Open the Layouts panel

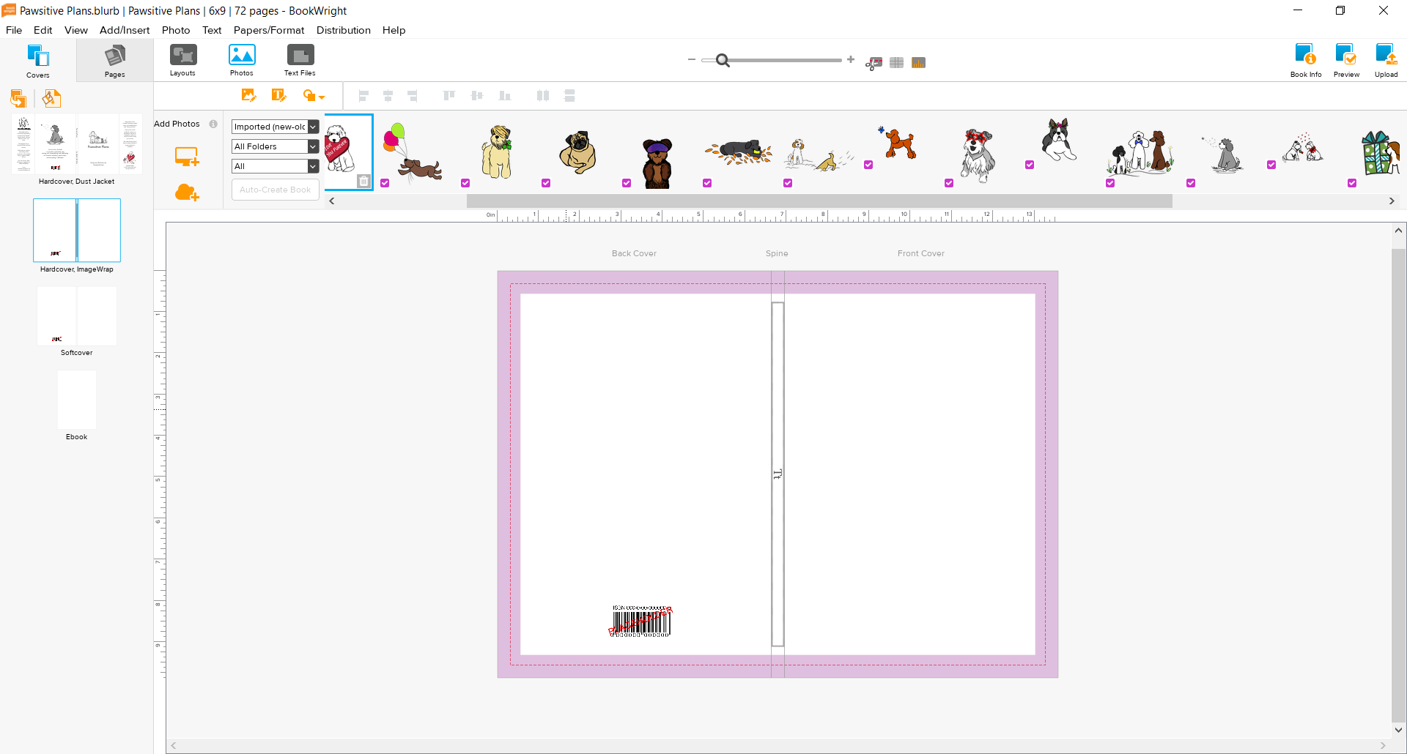point(183,60)
